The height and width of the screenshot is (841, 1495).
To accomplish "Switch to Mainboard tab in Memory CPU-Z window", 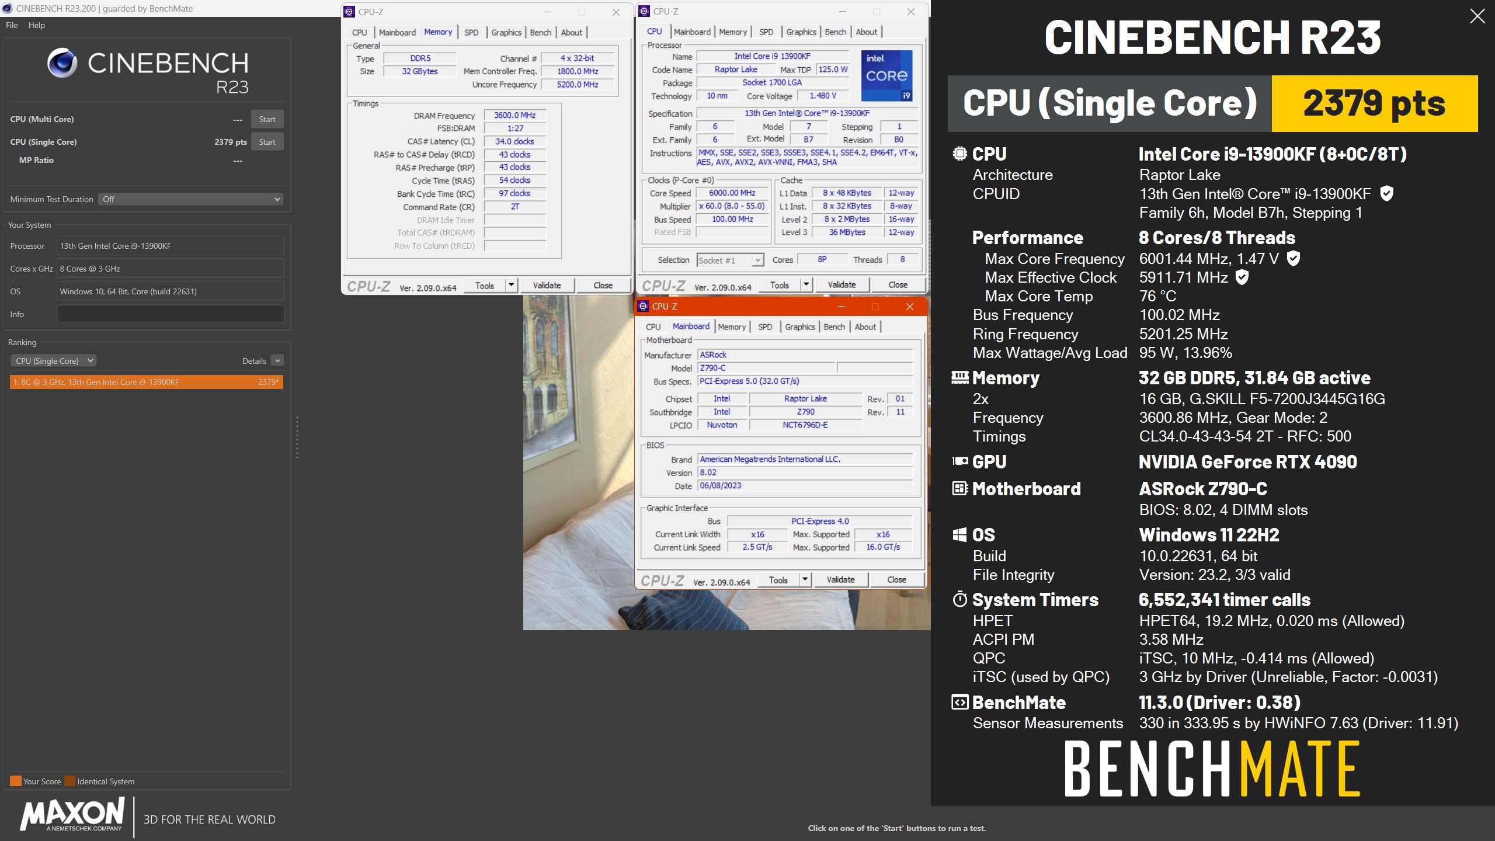I will point(397,32).
